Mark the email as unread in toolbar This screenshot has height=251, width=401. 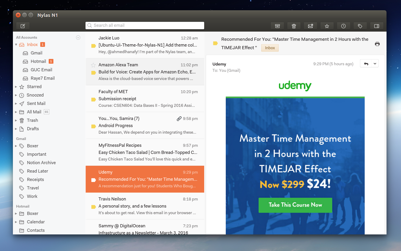click(310, 26)
